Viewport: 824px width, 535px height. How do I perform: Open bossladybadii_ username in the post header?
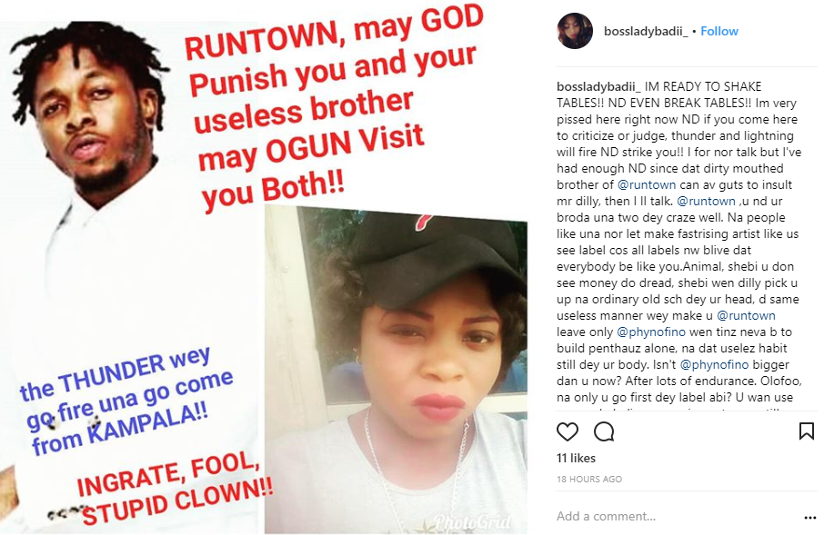[x=646, y=32]
